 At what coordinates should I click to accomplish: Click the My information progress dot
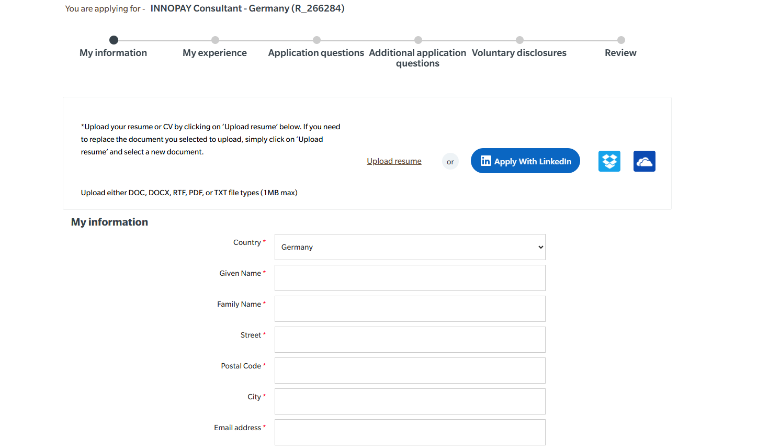(x=114, y=40)
